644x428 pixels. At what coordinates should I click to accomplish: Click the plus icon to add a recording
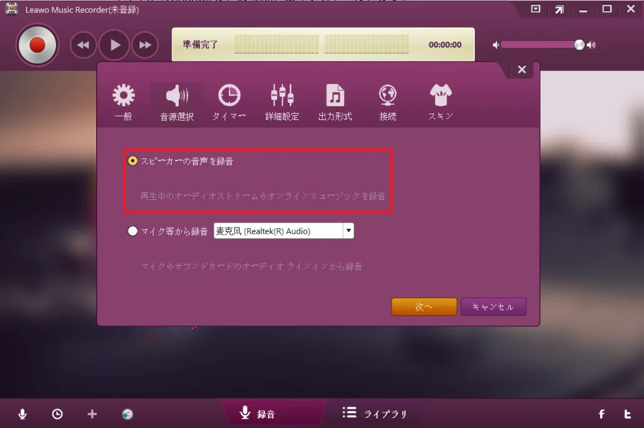pos(92,414)
